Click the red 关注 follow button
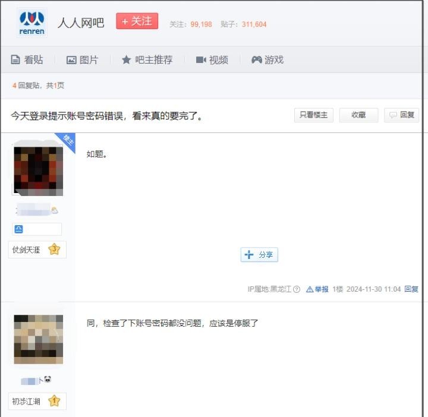The height and width of the screenshot is (417, 428). [x=137, y=21]
